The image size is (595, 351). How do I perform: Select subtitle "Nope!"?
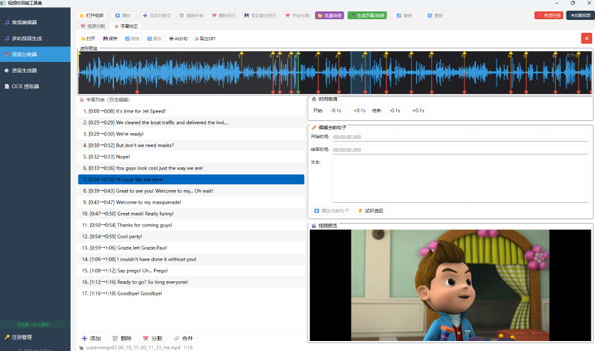(x=191, y=157)
